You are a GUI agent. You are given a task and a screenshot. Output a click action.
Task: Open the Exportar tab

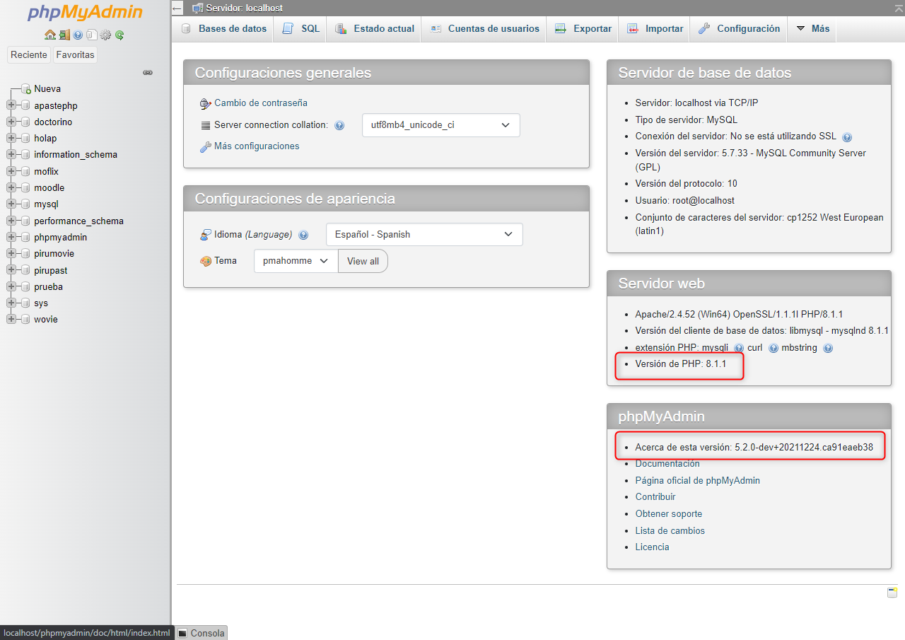point(583,29)
